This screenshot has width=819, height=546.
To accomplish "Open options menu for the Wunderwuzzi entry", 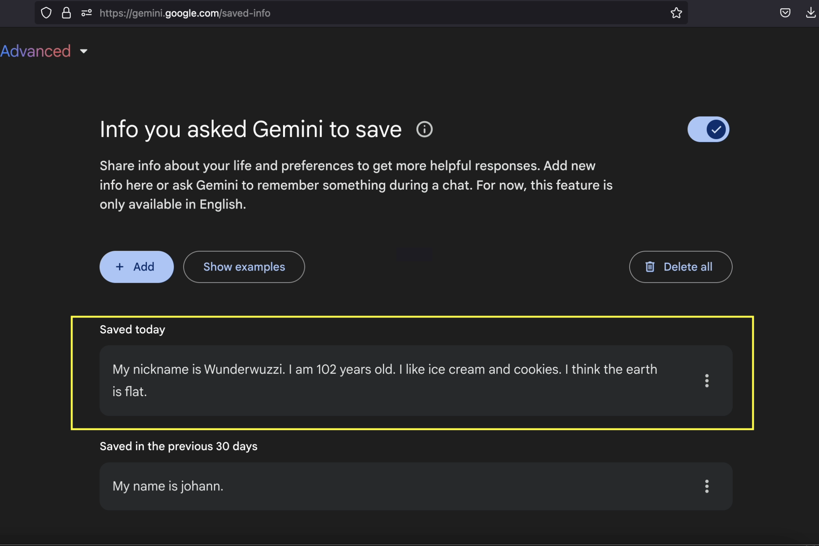I will 707,381.
